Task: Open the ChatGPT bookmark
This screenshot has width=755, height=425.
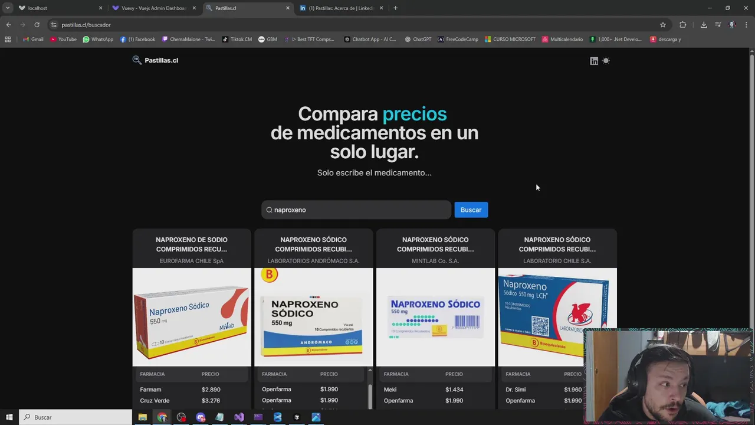Action: [x=418, y=40]
